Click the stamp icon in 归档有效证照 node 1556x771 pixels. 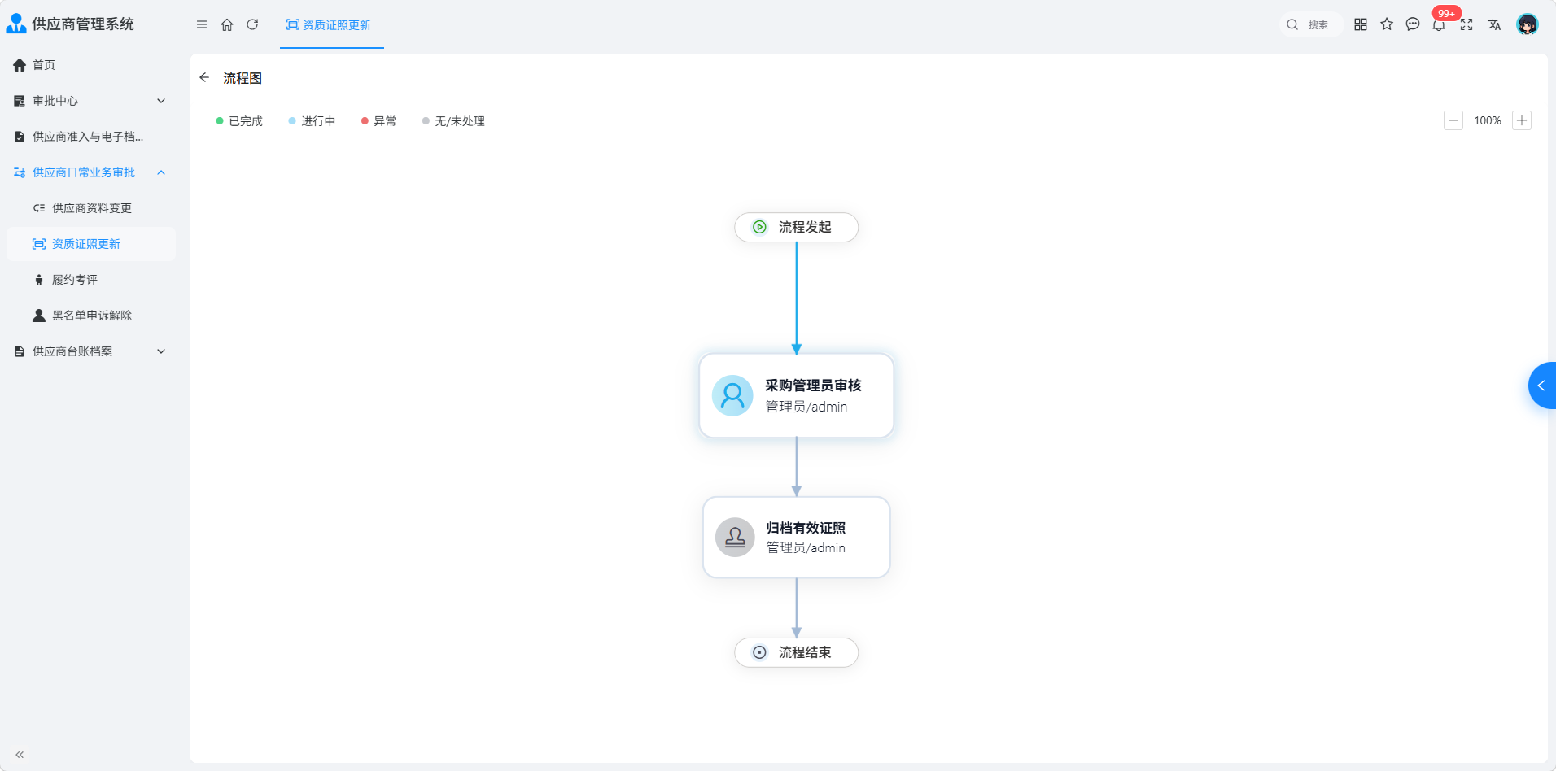[x=735, y=538]
